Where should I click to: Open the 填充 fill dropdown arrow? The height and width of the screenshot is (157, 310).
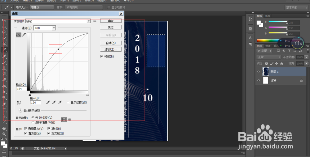[x=307, y=63]
